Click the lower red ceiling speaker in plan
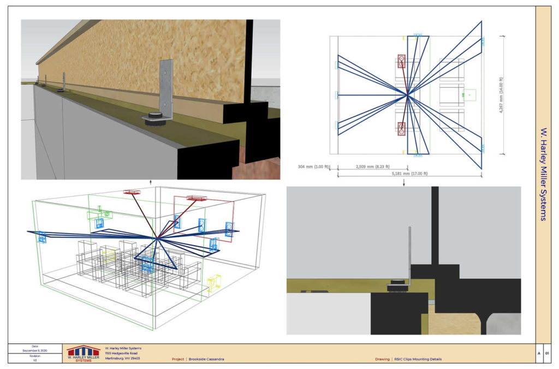 click(x=402, y=129)
